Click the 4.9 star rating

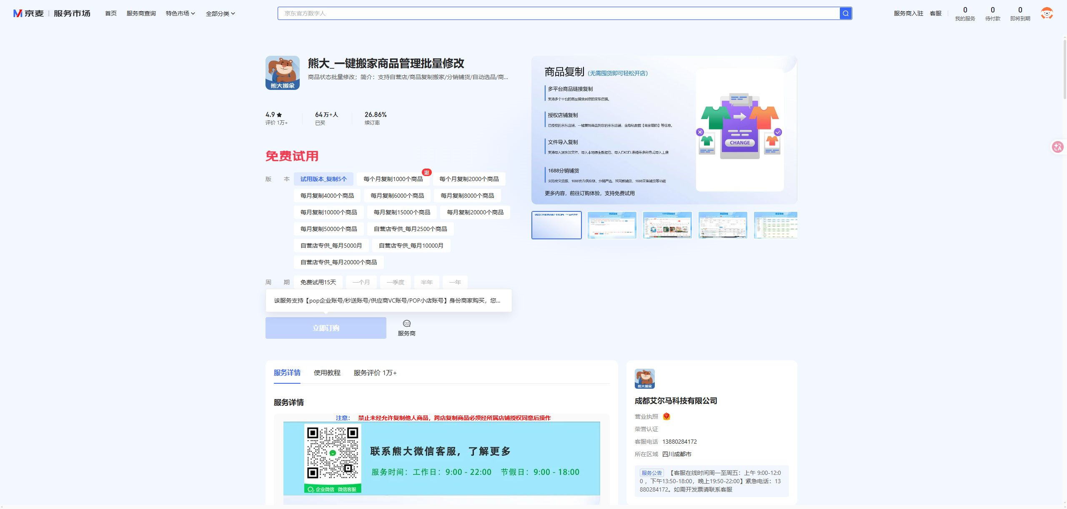(x=274, y=114)
